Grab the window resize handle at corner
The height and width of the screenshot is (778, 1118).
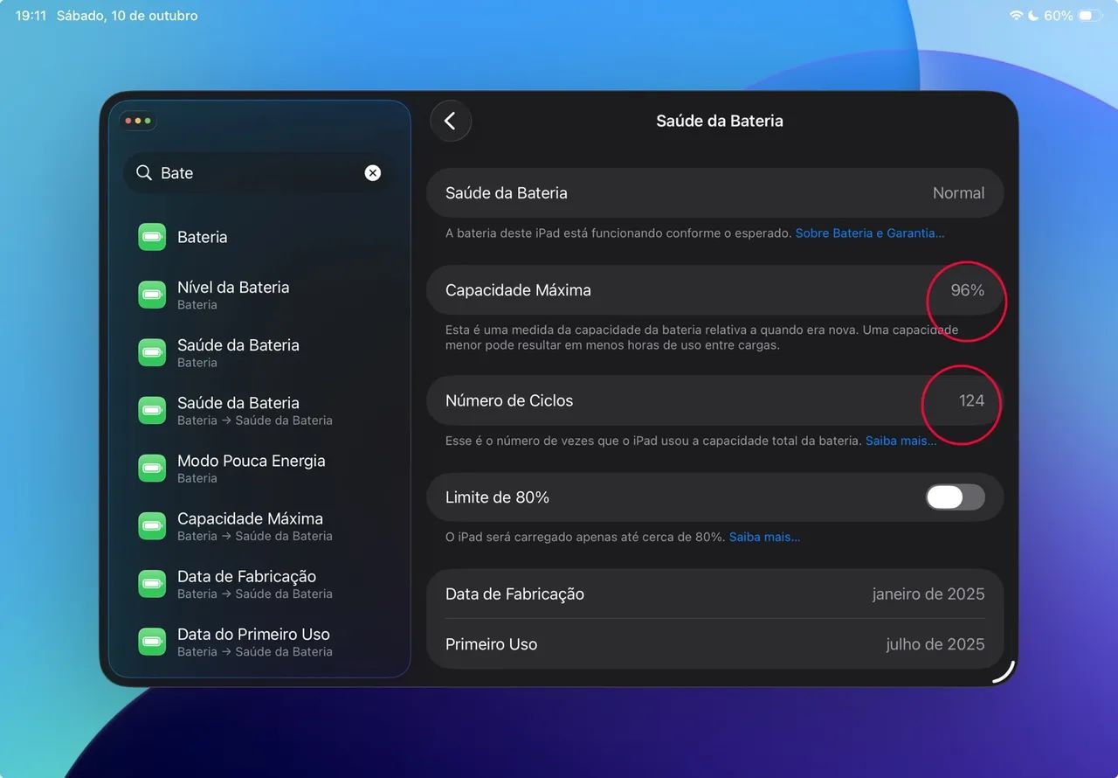click(x=1005, y=672)
